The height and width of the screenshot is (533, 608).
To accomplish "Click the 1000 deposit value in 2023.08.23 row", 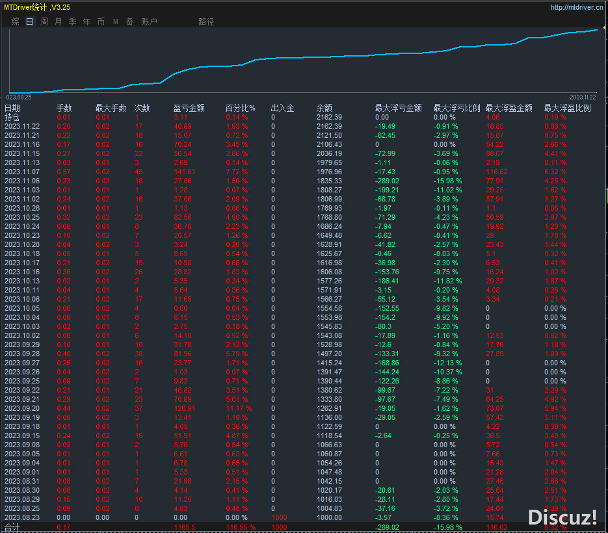I will coord(279,517).
